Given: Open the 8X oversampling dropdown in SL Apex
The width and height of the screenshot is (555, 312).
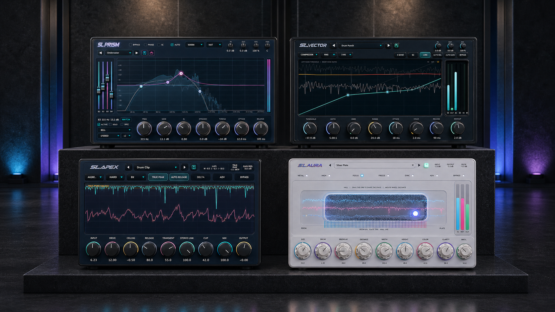Looking at the screenshot, I should (136, 177).
